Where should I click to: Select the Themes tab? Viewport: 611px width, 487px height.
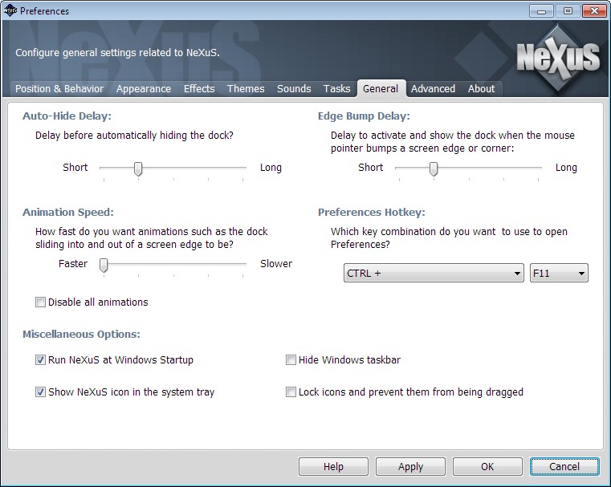tap(246, 89)
